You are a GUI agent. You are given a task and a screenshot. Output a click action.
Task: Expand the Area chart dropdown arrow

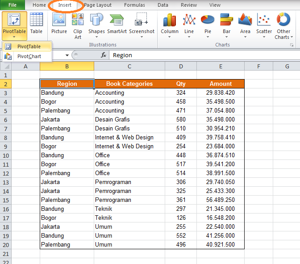[x=245, y=37]
